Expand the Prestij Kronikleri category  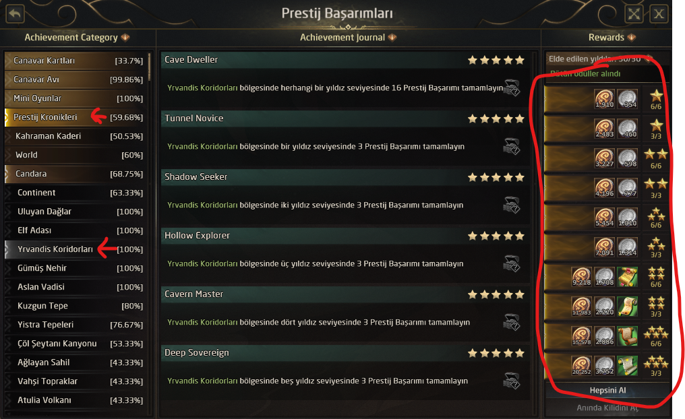(x=9, y=117)
